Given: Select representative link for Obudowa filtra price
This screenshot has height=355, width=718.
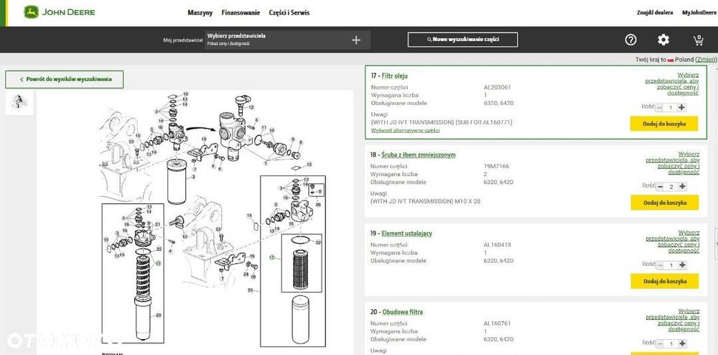Looking at the screenshot, I should [672, 321].
